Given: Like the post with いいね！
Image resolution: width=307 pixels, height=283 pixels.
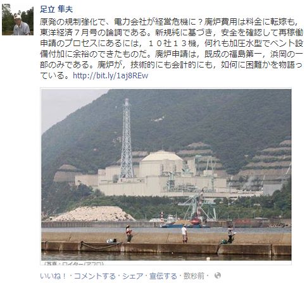Looking at the screenshot, I should click(x=53, y=276).
